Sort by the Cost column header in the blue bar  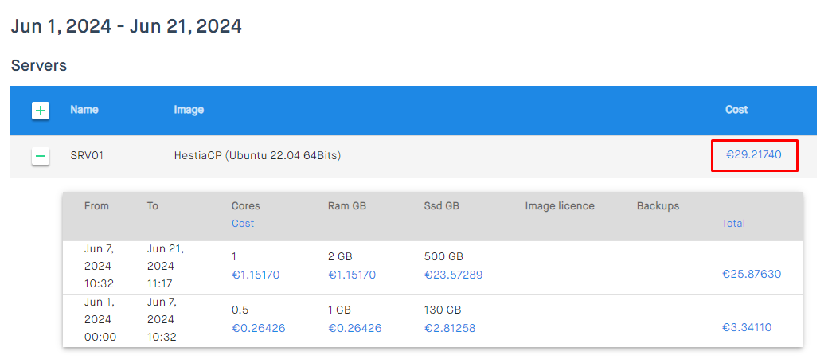(x=736, y=109)
